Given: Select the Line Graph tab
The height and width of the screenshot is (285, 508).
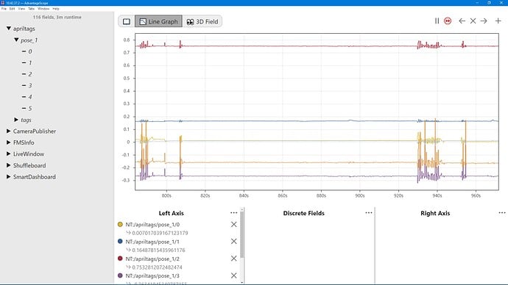Looking at the screenshot, I should tap(158, 21).
